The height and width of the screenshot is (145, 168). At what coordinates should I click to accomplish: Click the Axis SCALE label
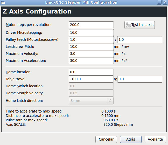(16, 124)
